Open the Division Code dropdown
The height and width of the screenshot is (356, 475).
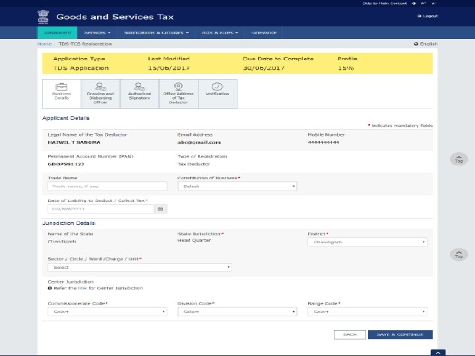coord(237,312)
